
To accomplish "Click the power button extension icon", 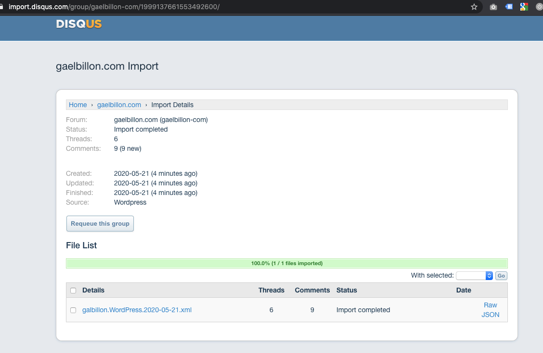I will (x=539, y=7).
